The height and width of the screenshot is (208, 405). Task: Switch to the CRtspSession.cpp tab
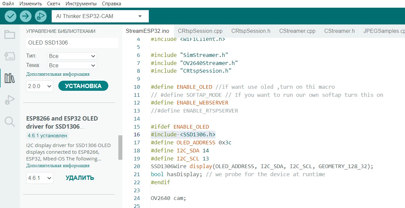200,31
